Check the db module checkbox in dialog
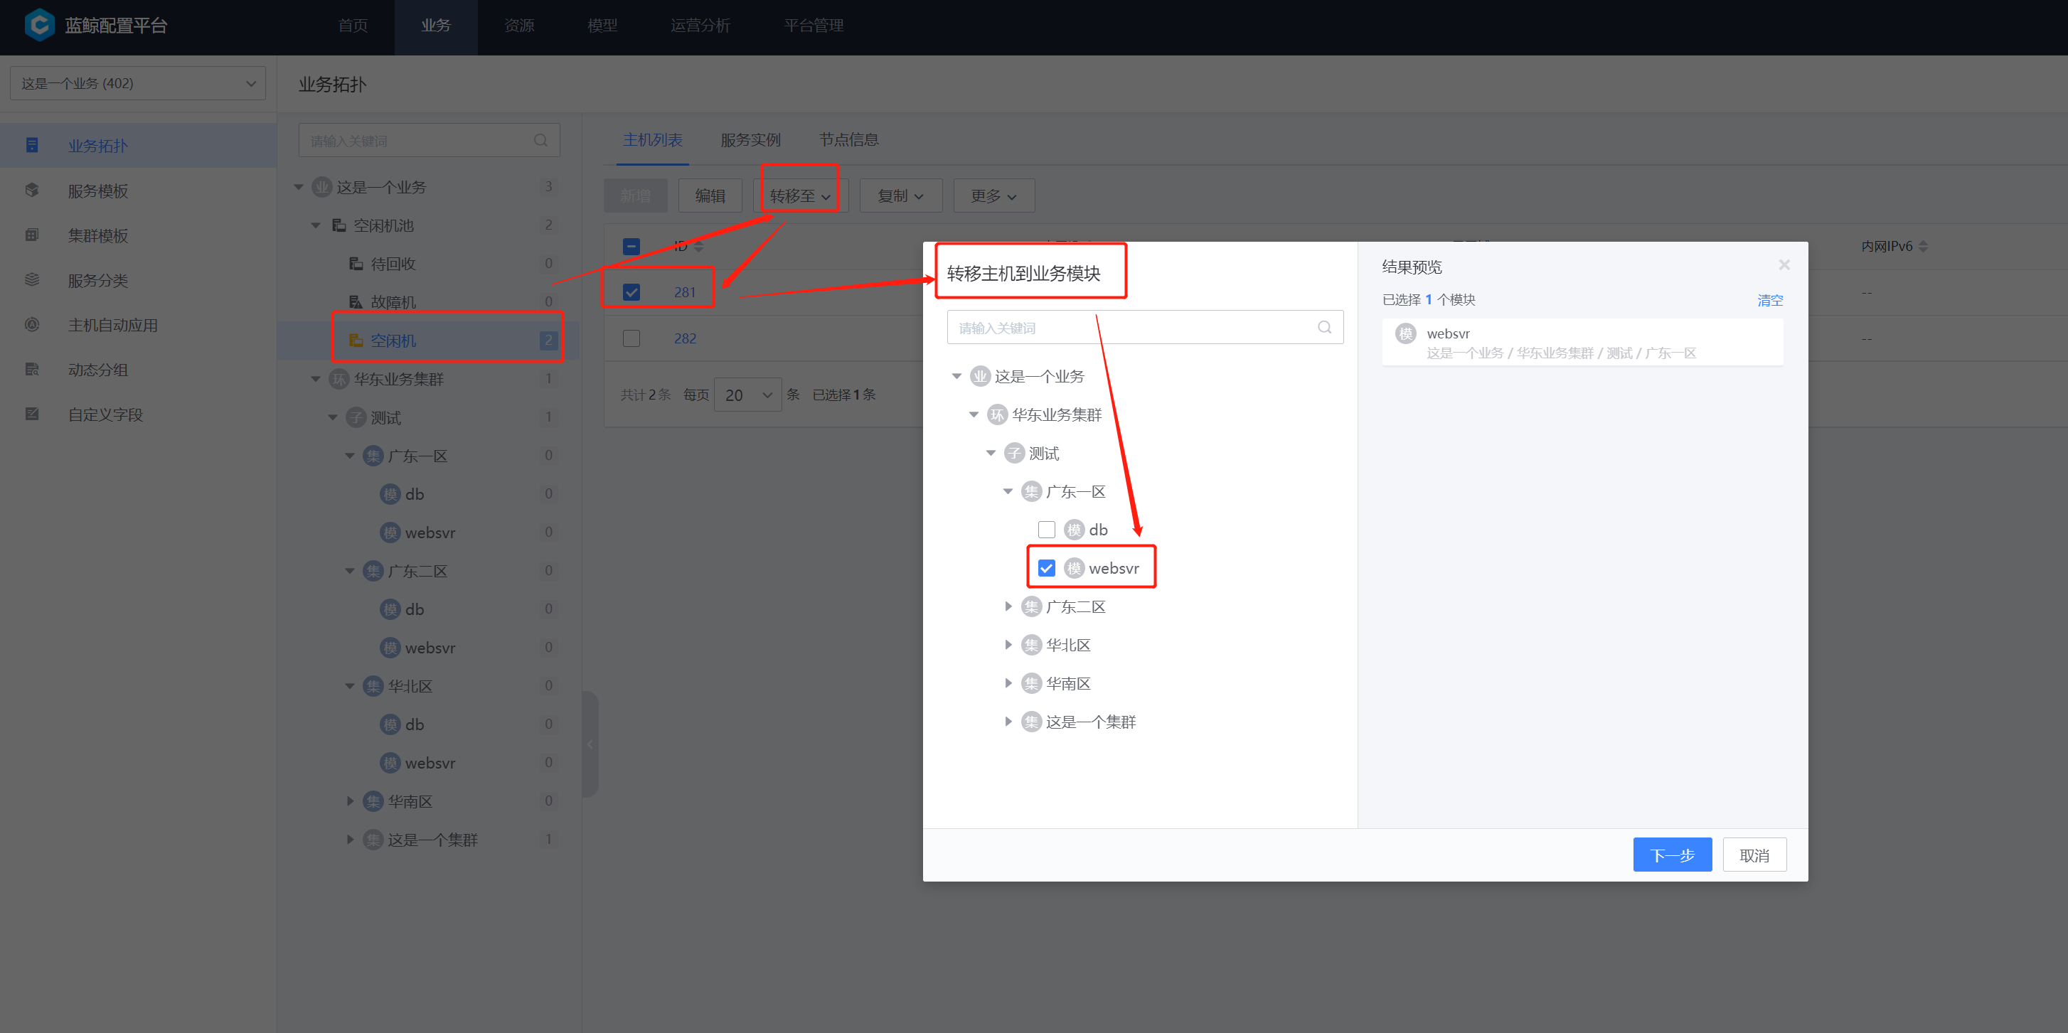This screenshot has height=1033, width=2068. [x=1046, y=530]
